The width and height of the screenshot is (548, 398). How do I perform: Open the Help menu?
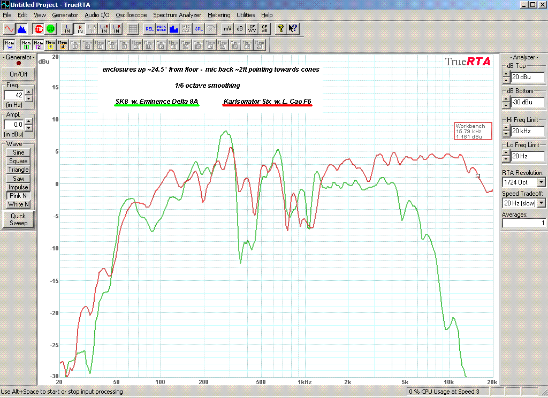(x=267, y=15)
